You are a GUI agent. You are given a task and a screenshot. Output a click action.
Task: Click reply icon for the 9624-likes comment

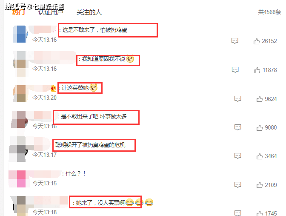coord(237,98)
